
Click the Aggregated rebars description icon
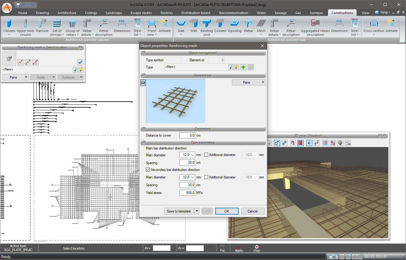coord(315,26)
